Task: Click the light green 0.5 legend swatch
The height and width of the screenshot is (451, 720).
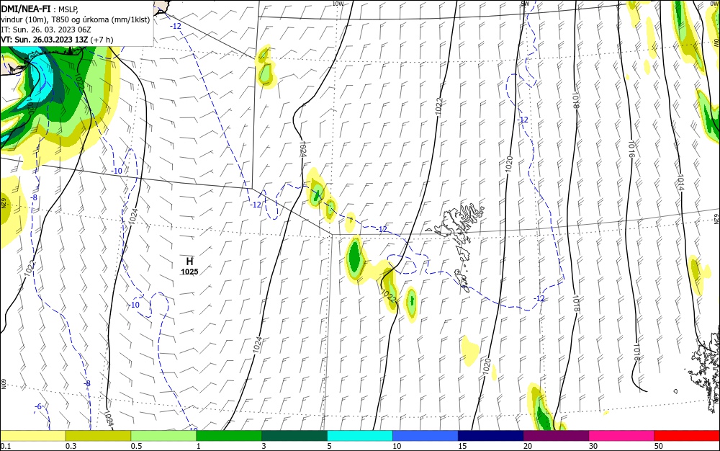Action: tap(163, 436)
